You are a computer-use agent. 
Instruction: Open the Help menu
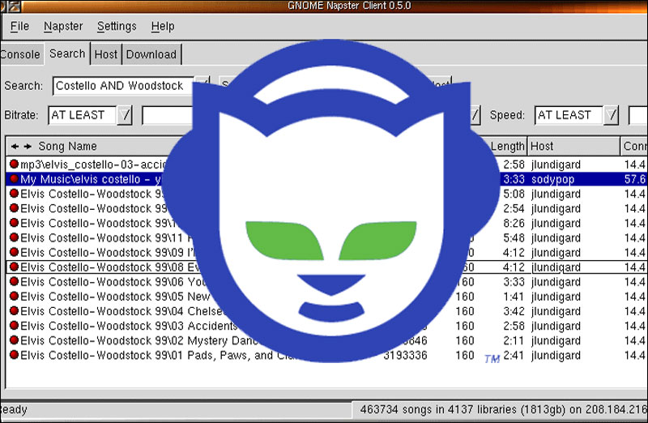pos(163,26)
